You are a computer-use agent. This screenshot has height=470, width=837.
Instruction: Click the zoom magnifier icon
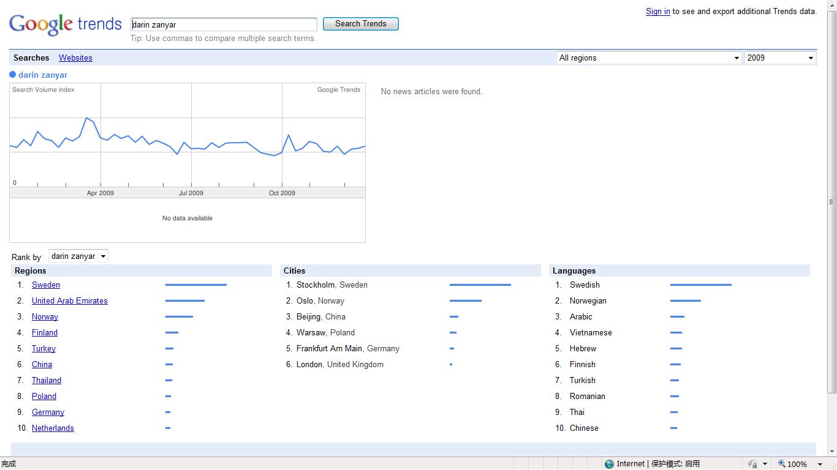[781, 464]
